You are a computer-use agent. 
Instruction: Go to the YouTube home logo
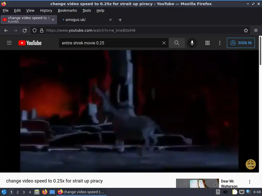click(x=30, y=43)
